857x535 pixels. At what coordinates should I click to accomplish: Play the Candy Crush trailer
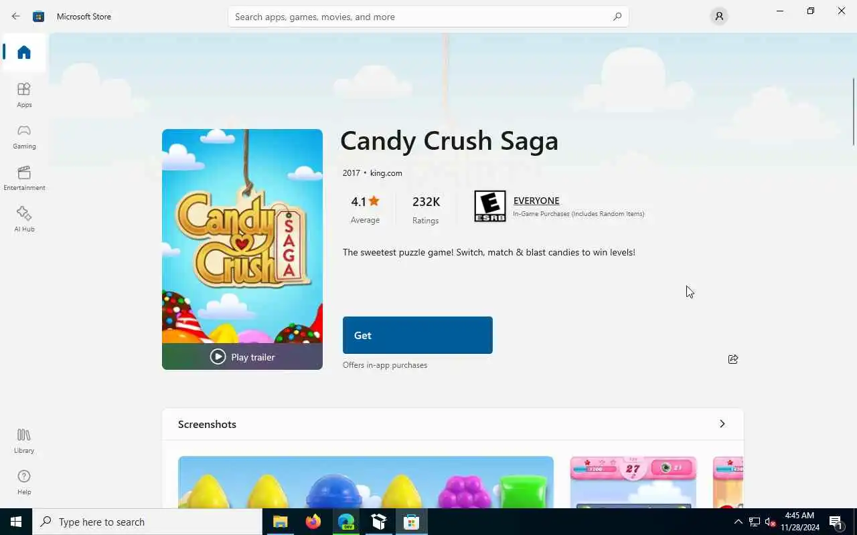click(242, 356)
